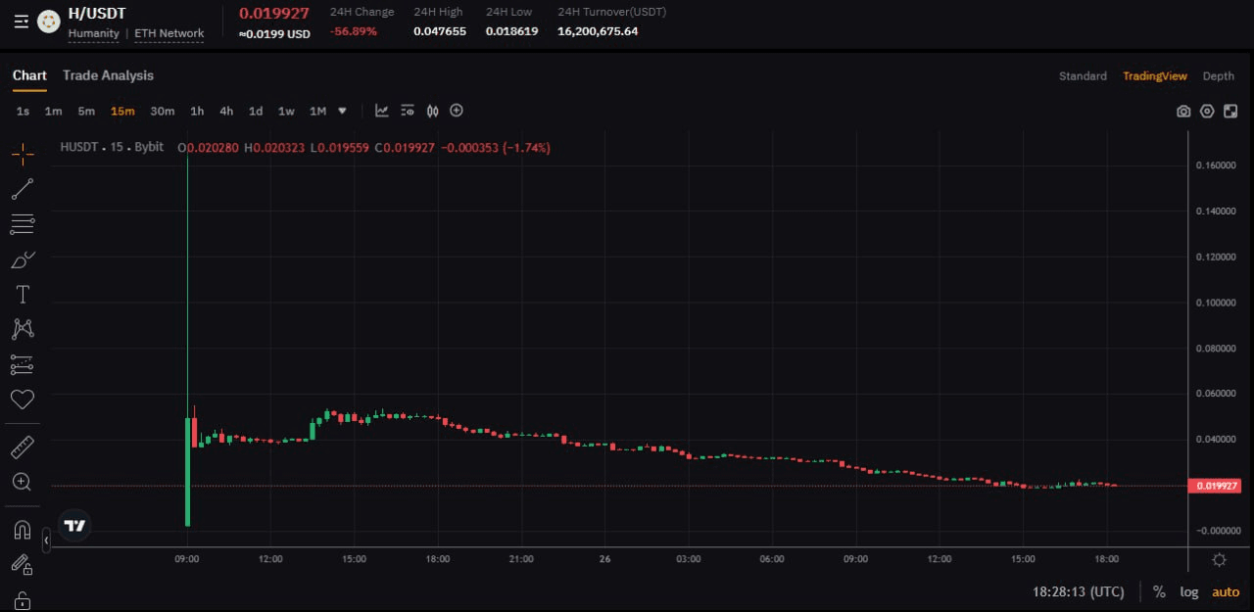
Task: Select the crosshair cursor tool
Action: click(x=22, y=154)
